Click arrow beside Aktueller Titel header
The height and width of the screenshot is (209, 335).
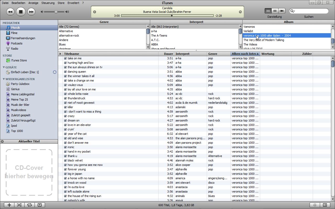pos(2,141)
